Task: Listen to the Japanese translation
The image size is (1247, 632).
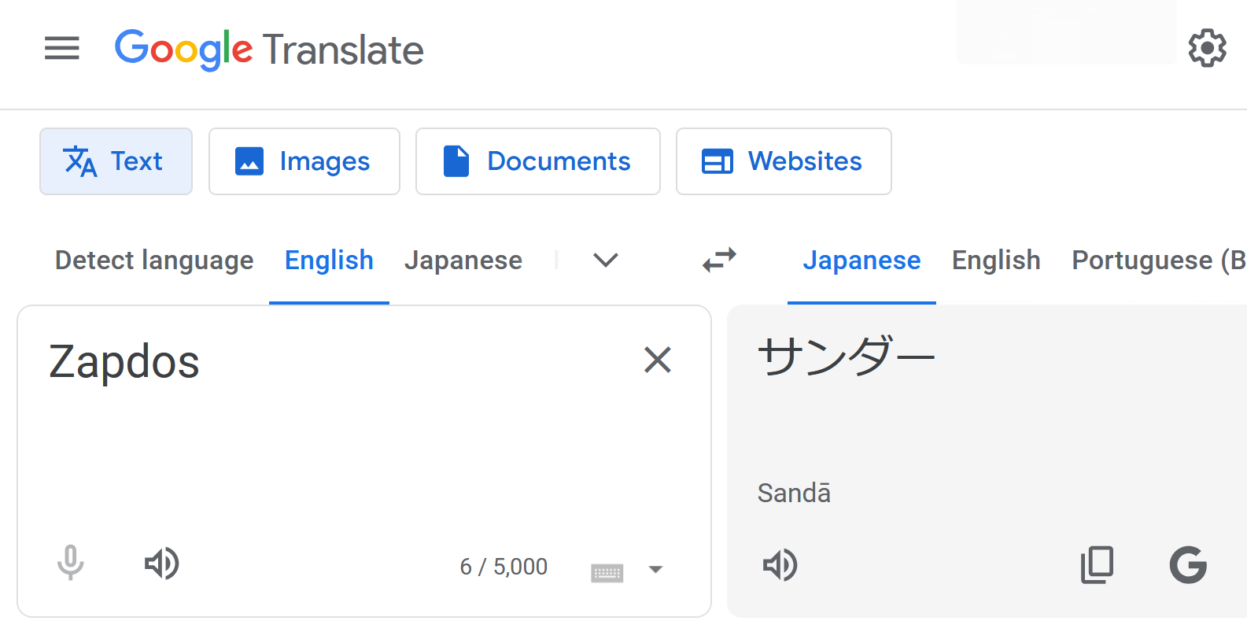Action: (x=780, y=565)
